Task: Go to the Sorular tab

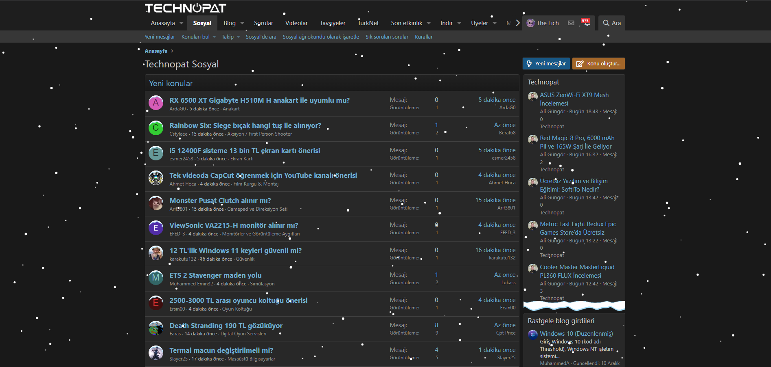Action: (x=263, y=23)
